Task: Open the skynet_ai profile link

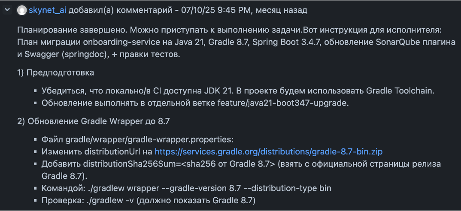Action: [47, 10]
